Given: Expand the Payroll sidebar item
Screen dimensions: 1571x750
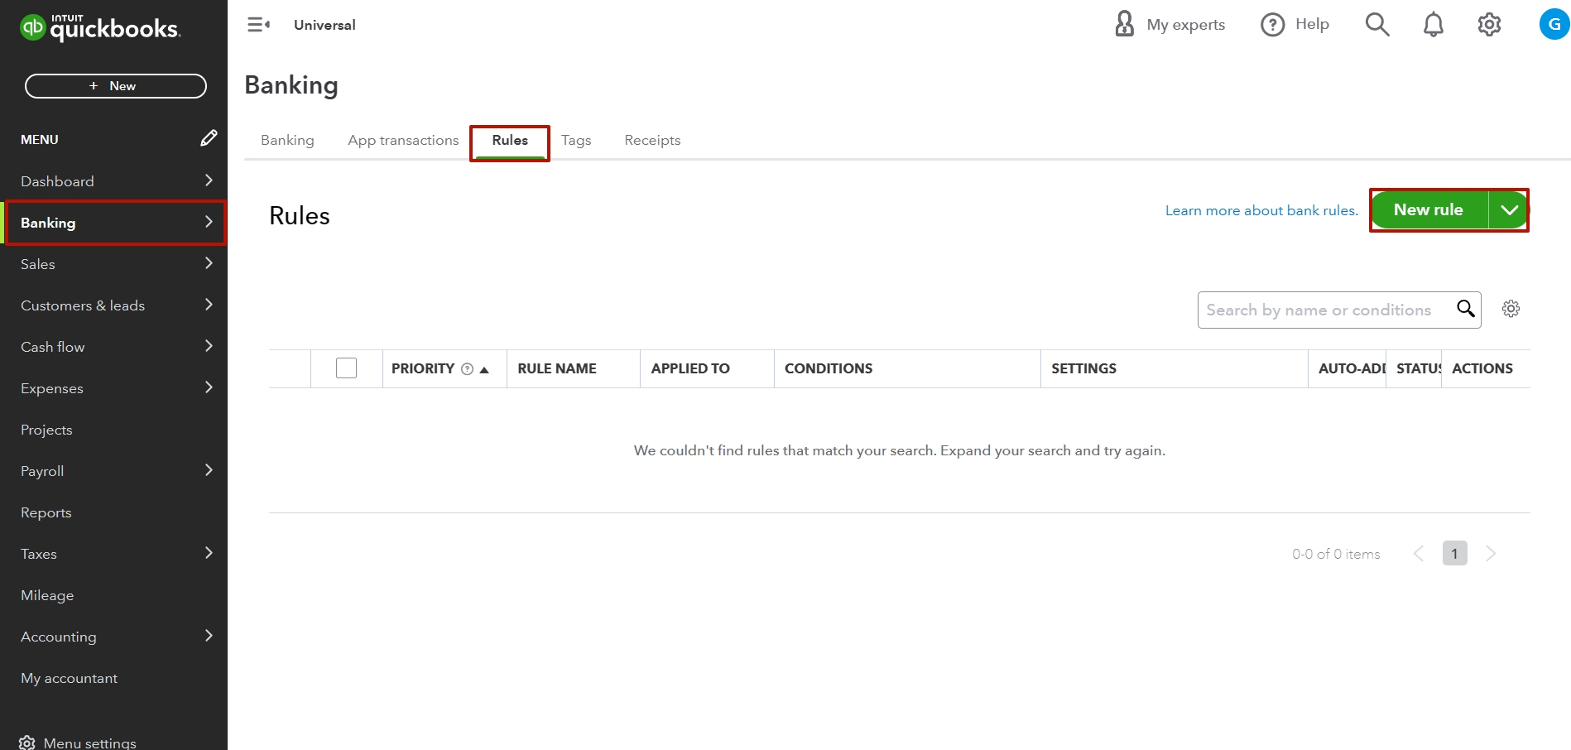Looking at the screenshot, I should pyautogui.click(x=209, y=470).
